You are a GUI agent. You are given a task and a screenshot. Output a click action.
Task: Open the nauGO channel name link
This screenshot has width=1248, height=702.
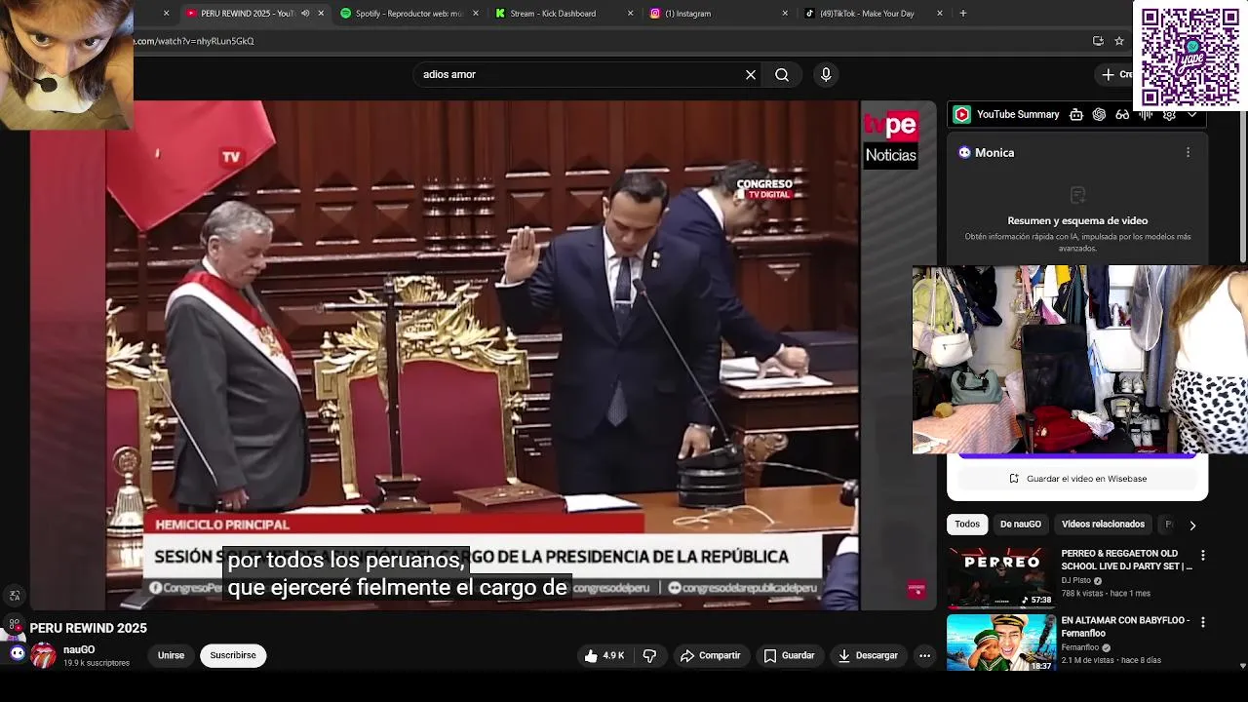pyautogui.click(x=79, y=649)
